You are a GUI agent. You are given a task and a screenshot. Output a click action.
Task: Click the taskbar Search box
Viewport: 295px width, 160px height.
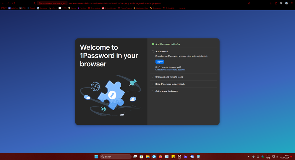click(x=116, y=157)
